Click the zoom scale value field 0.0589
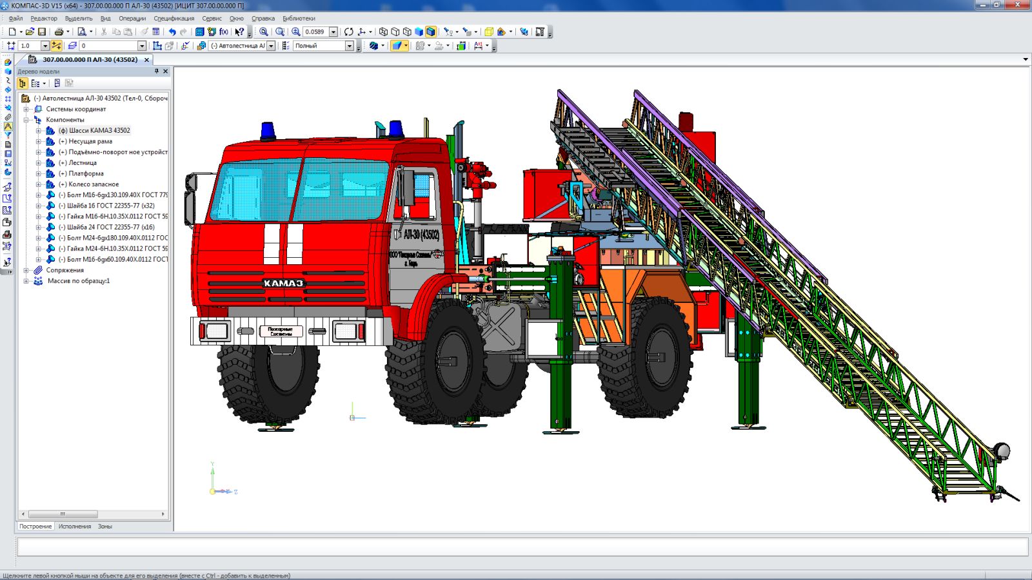This screenshot has height=580, width=1032. [315, 32]
